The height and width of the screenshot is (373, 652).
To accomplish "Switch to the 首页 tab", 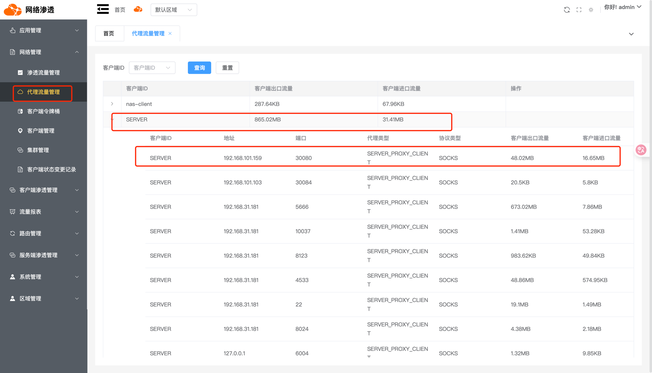I will tap(109, 33).
